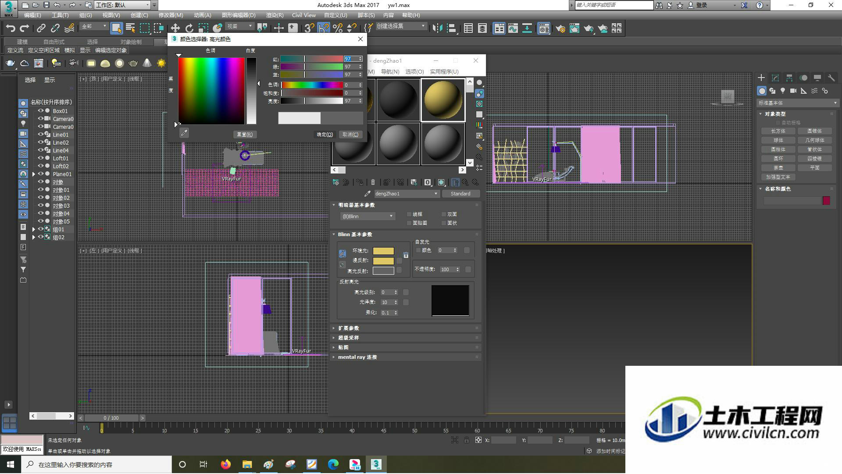This screenshot has width=842, height=474.
Task: Activate the Select and Scale tool
Action: click(x=203, y=28)
